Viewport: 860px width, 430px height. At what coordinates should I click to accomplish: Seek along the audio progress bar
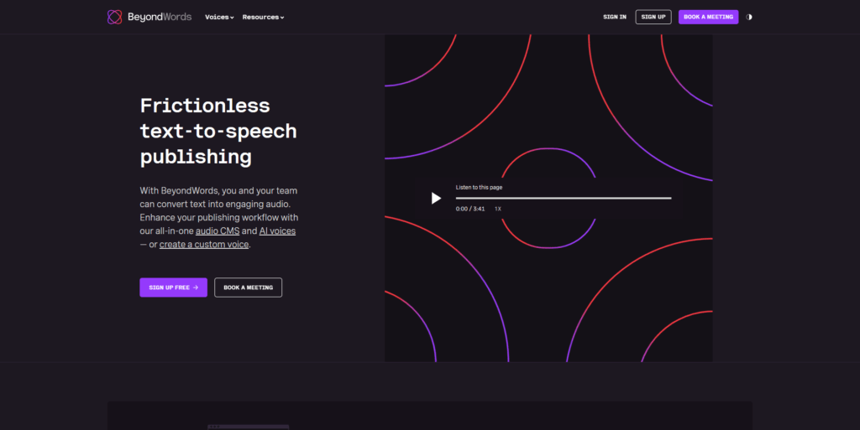click(x=564, y=198)
